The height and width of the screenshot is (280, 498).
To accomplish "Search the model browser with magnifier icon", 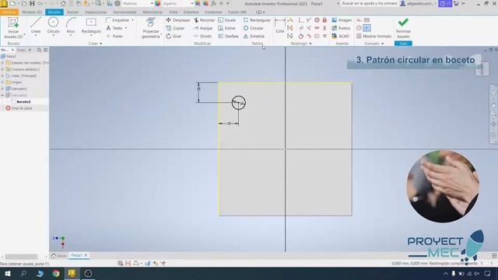I will click(x=39, y=50).
